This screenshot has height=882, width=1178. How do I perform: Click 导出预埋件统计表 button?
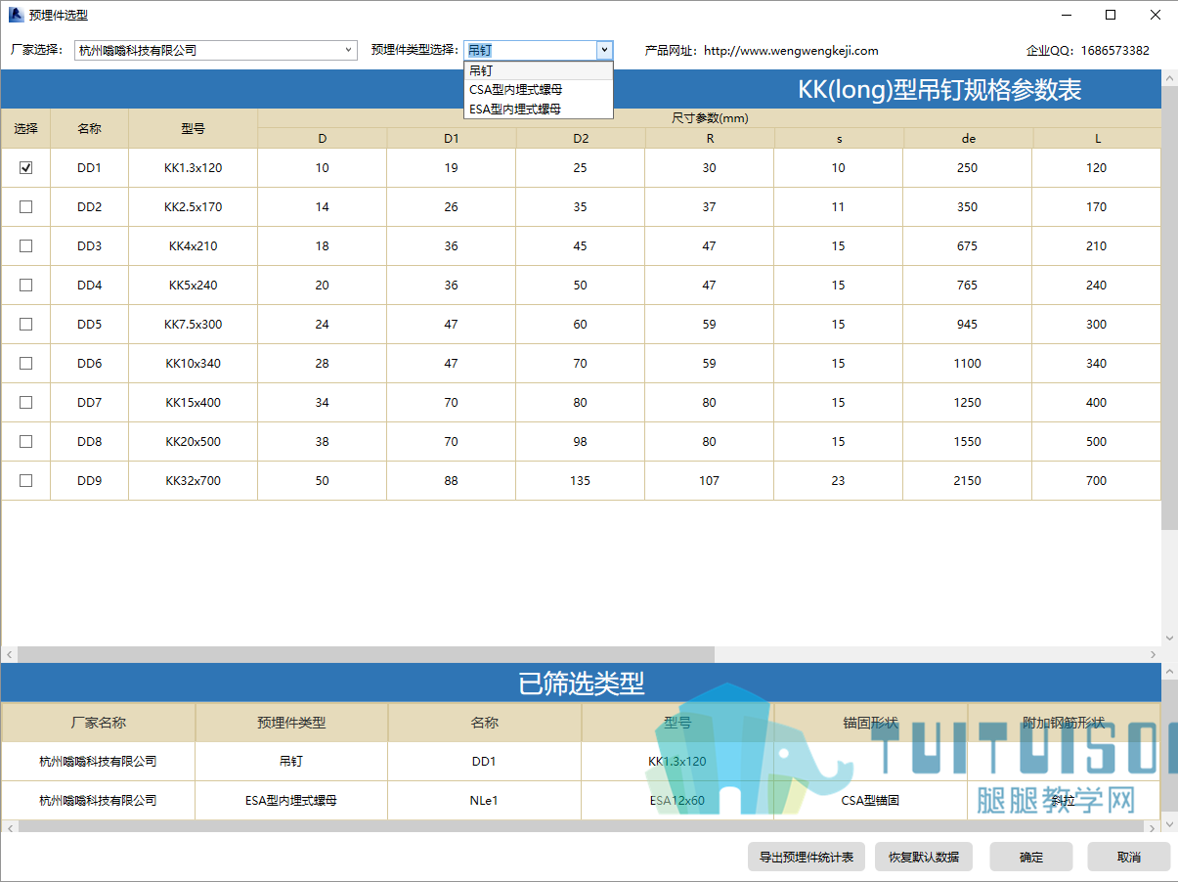coord(807,857)
